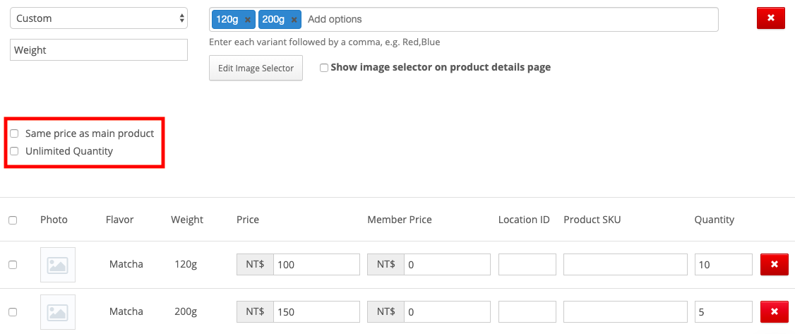Edit Member Price for Matcha 200g
This screenshot has height=334, width=795.
coord(447,311)
